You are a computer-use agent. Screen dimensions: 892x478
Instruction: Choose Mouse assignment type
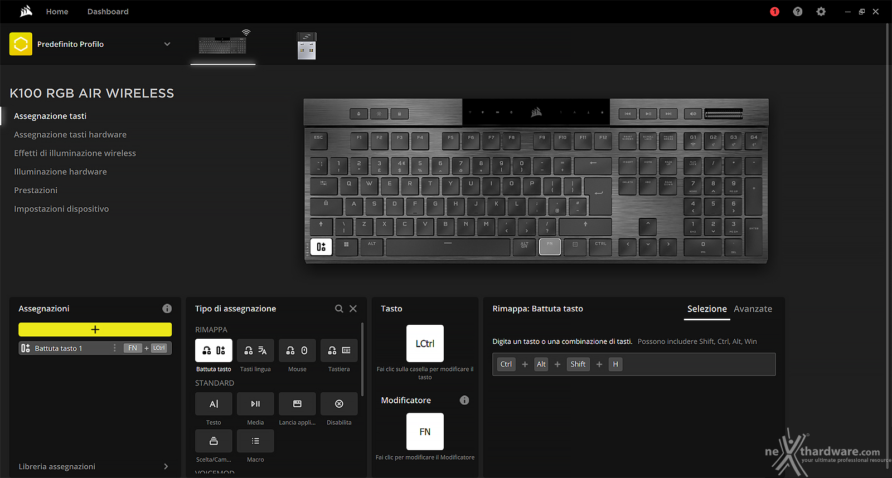coord(297,350)
